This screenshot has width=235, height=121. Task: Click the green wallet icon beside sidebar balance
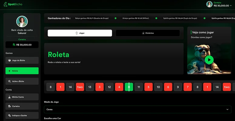click(x=14, y=45)
